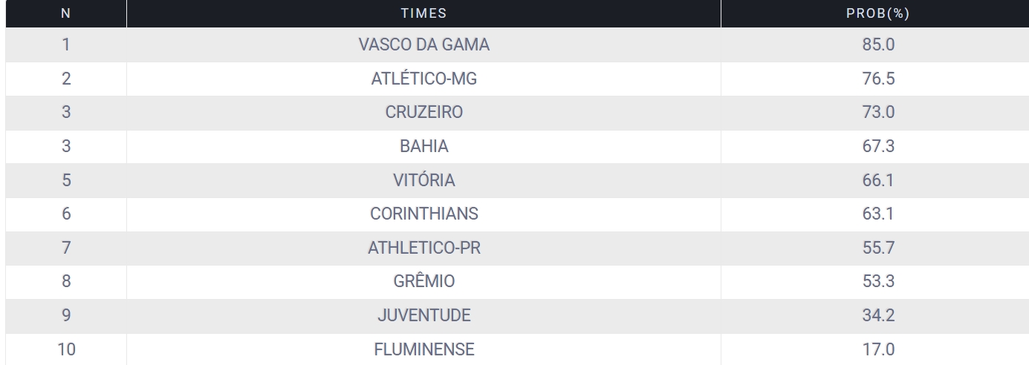Click the TIMES column header
The width and height of the screenshot is (1029, 365).
423,13
